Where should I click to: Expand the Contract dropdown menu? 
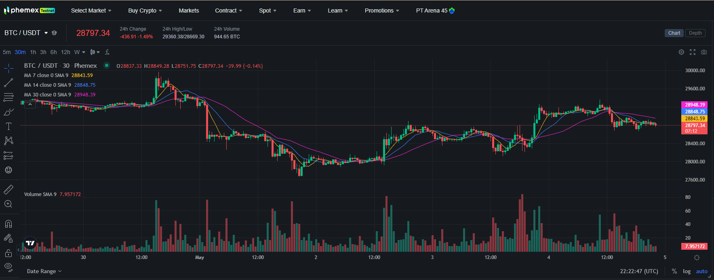click(229, 10)
